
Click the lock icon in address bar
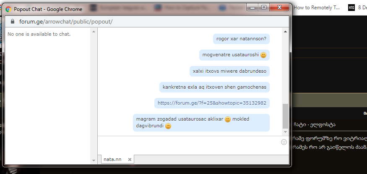13,21
